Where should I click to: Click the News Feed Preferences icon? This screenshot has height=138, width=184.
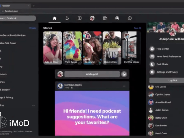click(x=152, y=57)
